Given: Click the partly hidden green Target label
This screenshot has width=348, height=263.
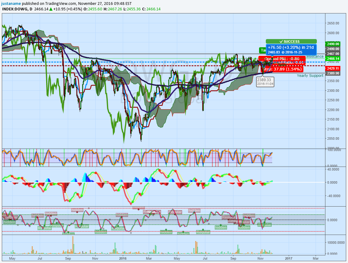Looking at the screenshot, I should 262,50.
